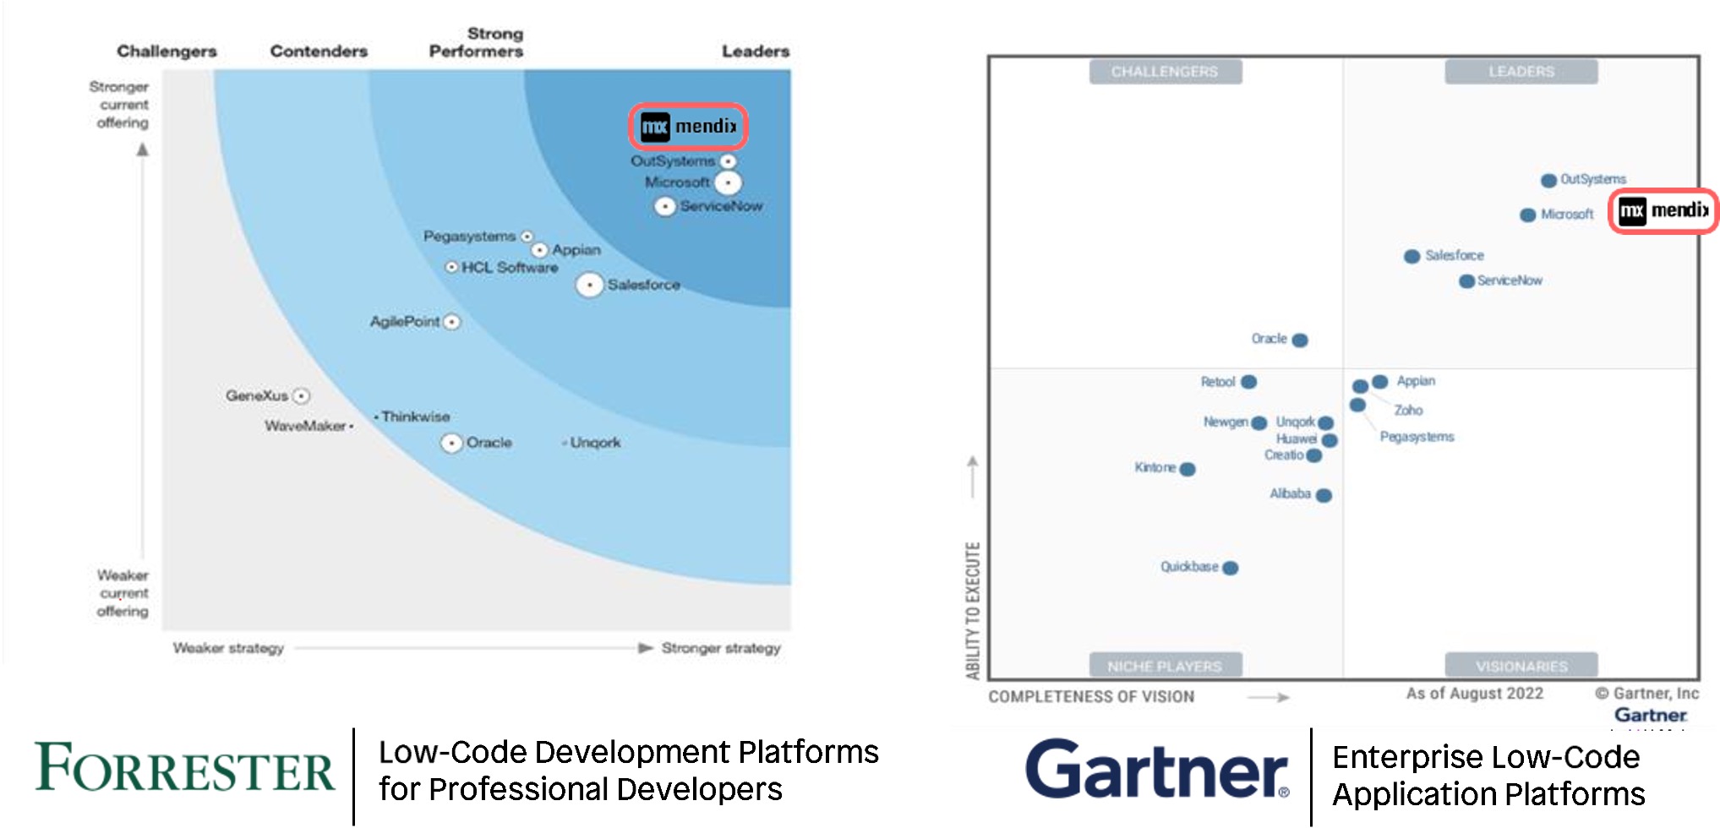Click the Thinkwise label

tap(415, 417)
